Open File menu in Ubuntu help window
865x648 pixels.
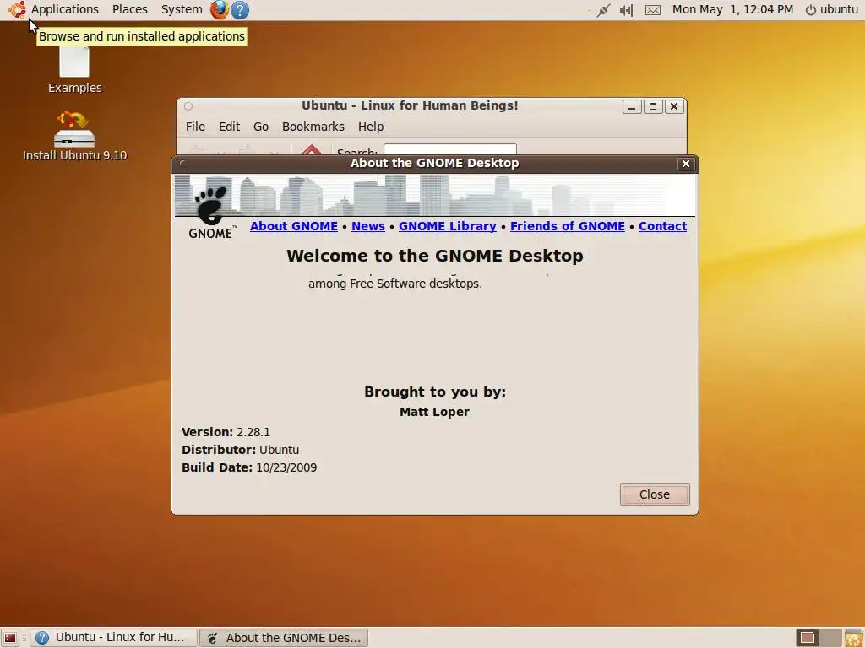tap(195, 127)
